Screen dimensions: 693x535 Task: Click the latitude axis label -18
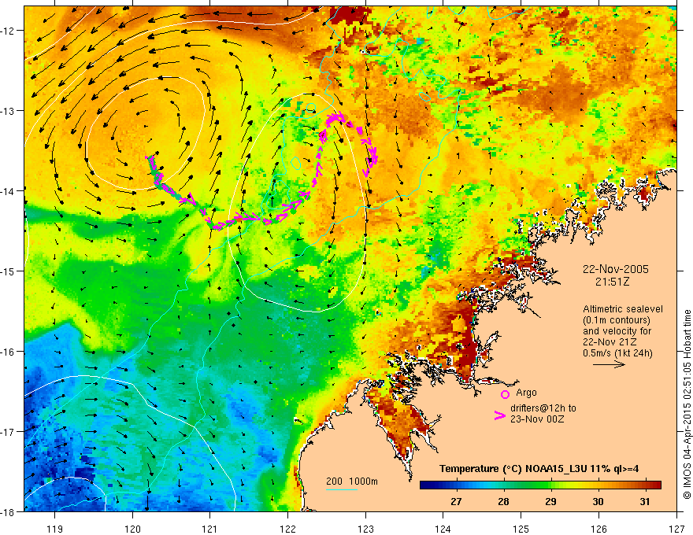[9, 511]
